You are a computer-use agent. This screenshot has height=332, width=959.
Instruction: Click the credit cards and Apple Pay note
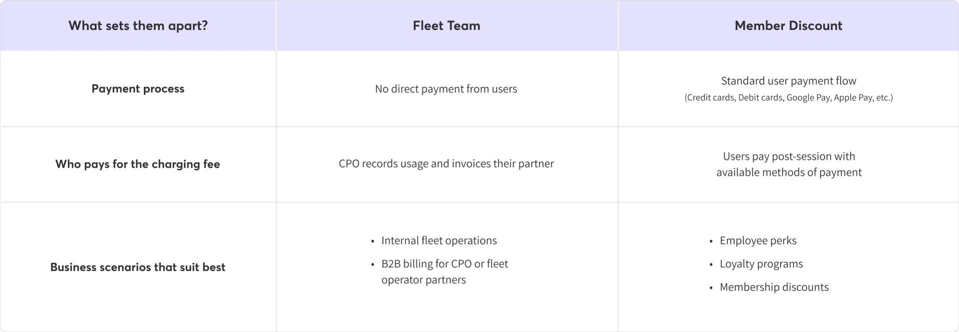[789, 97]
